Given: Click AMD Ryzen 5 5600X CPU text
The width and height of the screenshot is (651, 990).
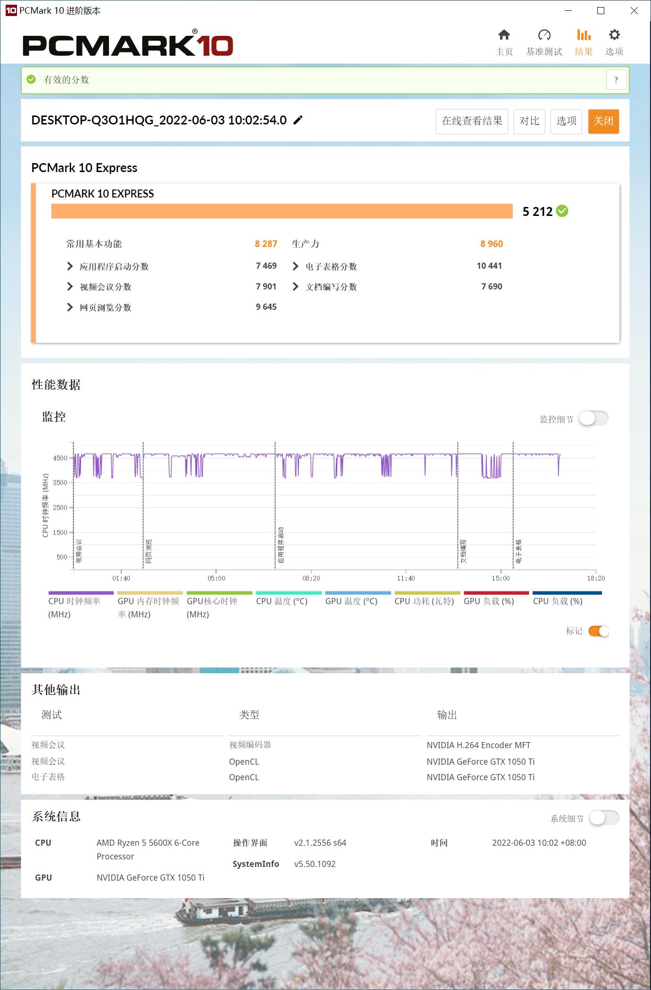Looking at the screenshot, I should click(x=148, y=850).
